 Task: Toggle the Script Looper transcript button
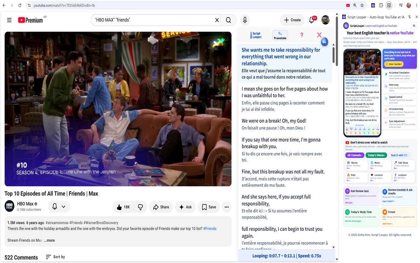pos(256,35)
